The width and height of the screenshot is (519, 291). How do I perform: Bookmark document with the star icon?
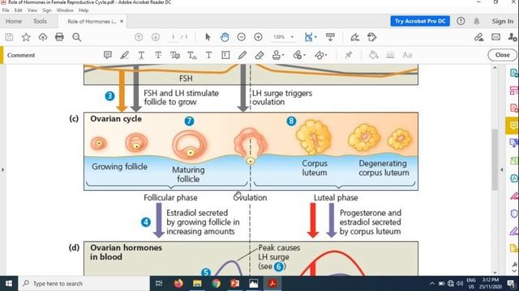pyautogui.click(x=26, y=37)
